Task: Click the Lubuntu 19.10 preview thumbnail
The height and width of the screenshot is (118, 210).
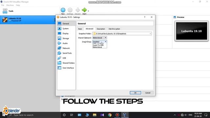Action: click(192, 31)
